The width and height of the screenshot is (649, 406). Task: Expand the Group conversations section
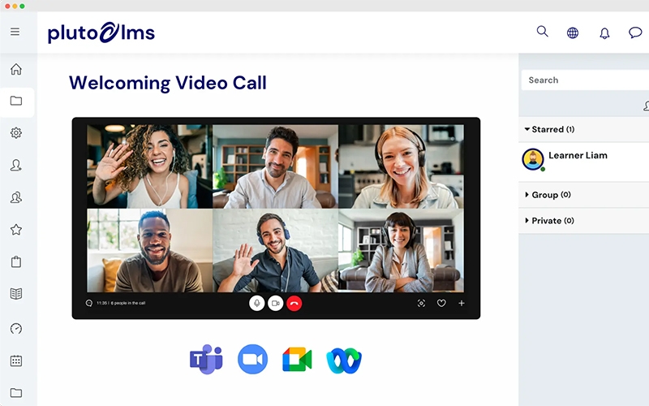[583, 195]
